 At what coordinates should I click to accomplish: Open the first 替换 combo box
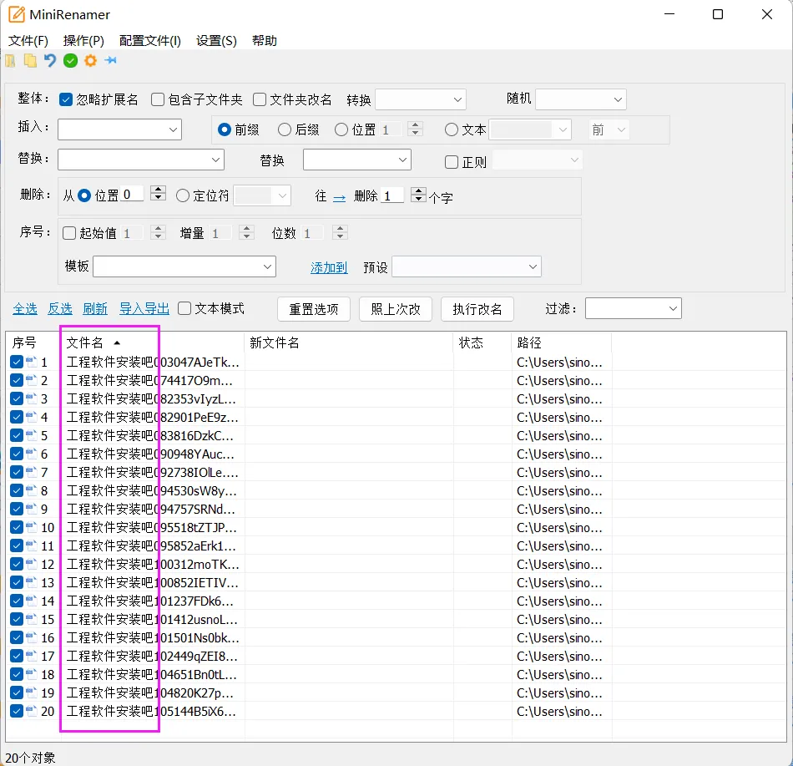[140, 160]
